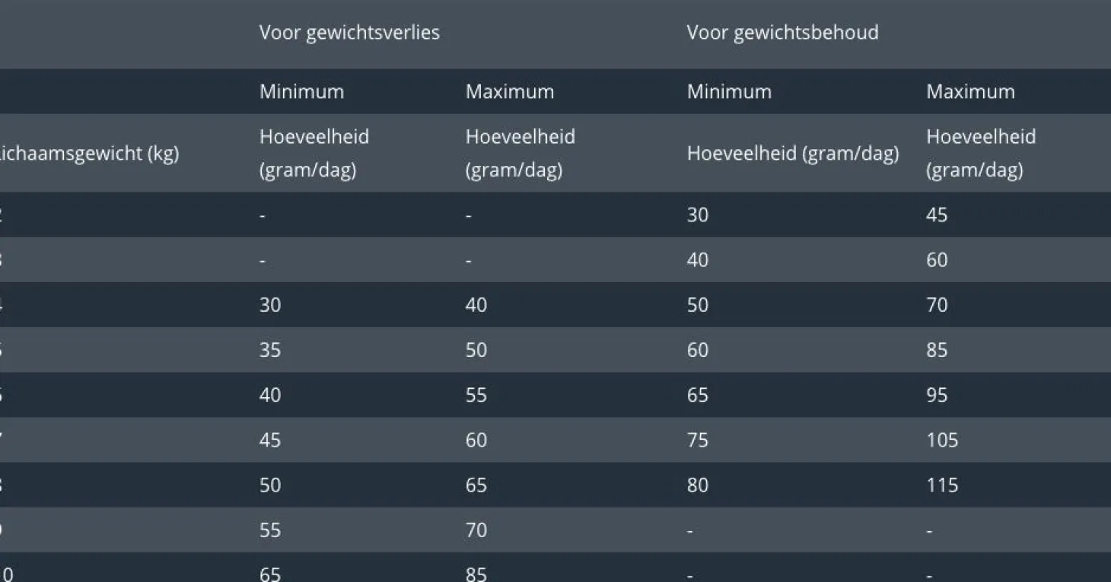The image size is (1111, 582).
Task: Click the cell containing 80
Action: click(698, 485)
